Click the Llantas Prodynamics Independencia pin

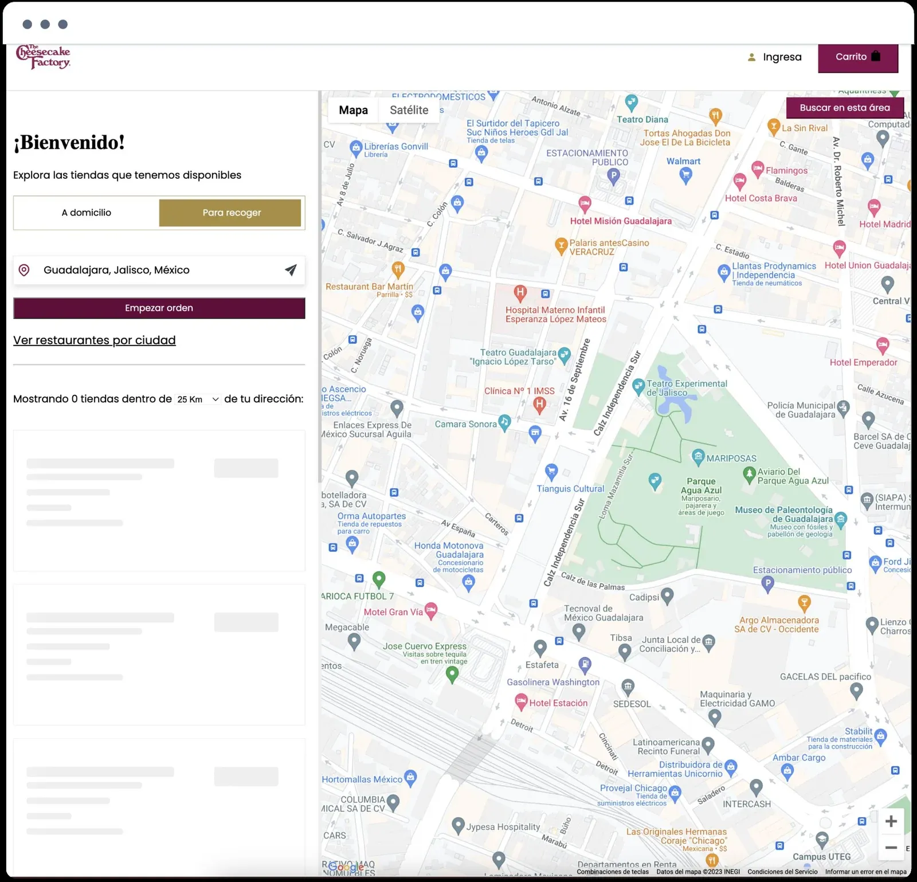[x=724, y=272]
